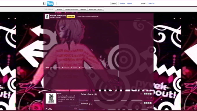The width and height of the screenshot is (197, 111).
Task: Subscribe with the yellow Subscribe button
Action: coord(71,16)
